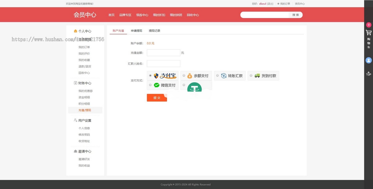
Task: Click the star icon beside 我的订单 in top bar
Action: click(x=278, y=4)
